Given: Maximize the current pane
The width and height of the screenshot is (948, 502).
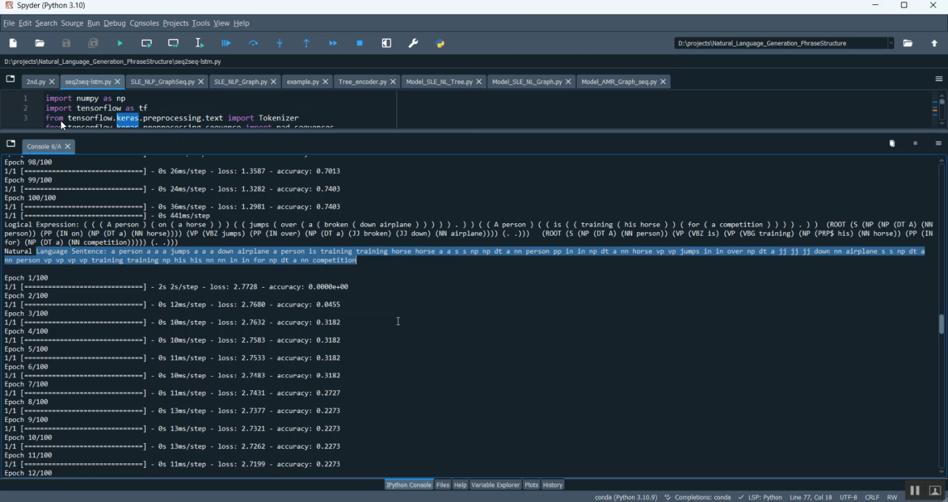Looking at the screenshot, I should pyautogui.click(x=386, y=43).
